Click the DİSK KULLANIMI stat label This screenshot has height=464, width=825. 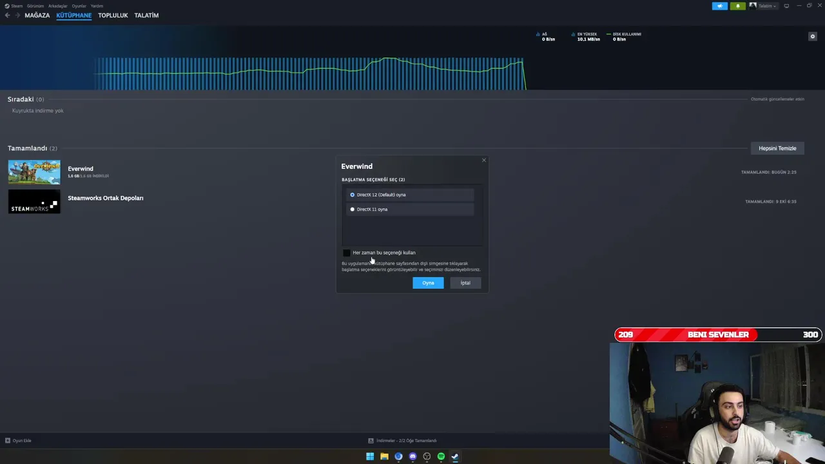[626, 34]
